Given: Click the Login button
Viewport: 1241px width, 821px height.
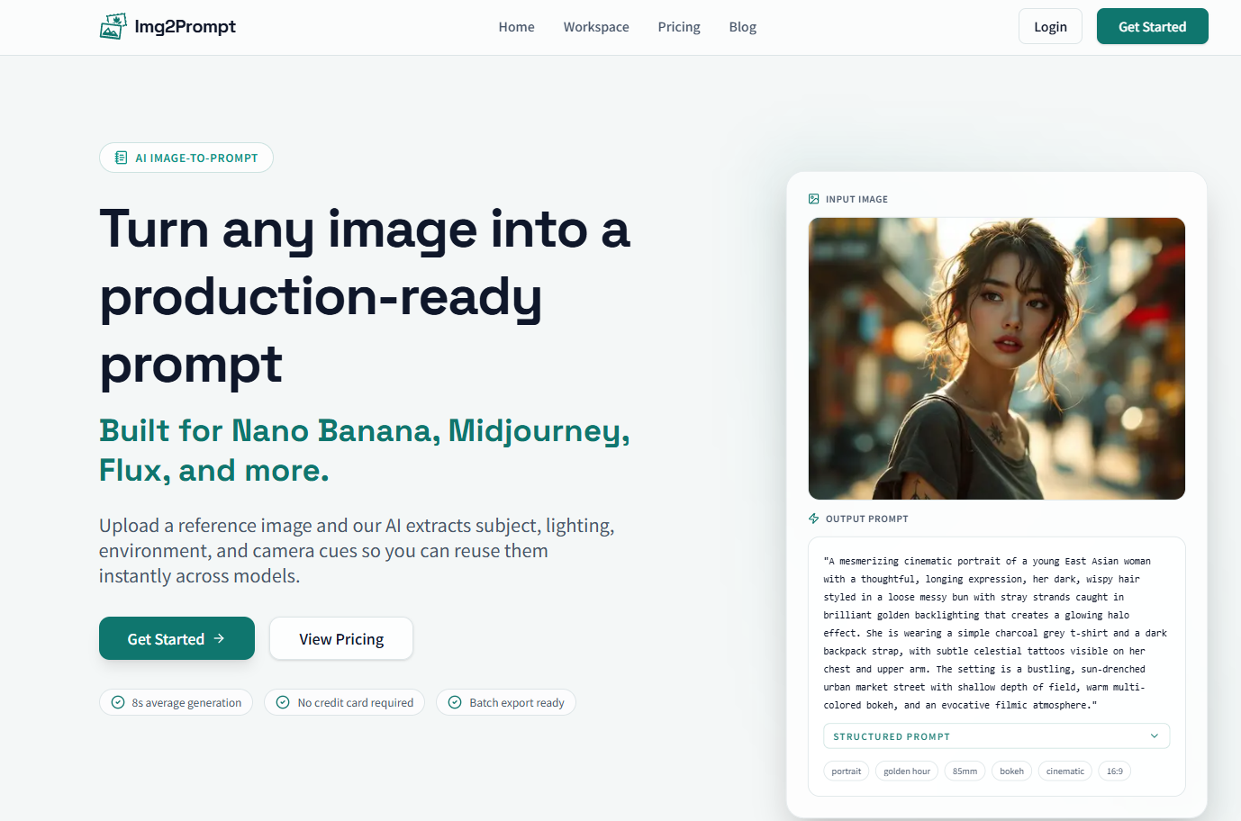Looking at the screenshot, I should coord(1050,27).
